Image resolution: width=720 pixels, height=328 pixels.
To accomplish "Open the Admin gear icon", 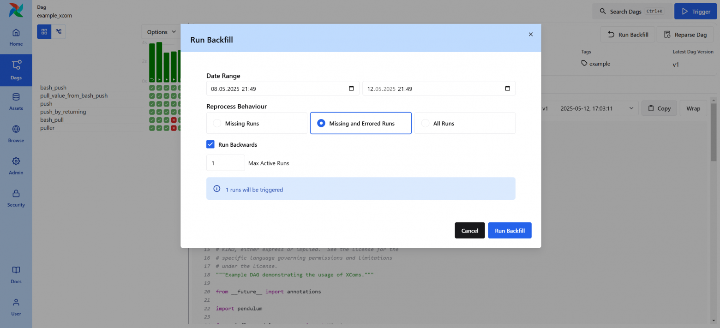I will click(x=16, y=162).
